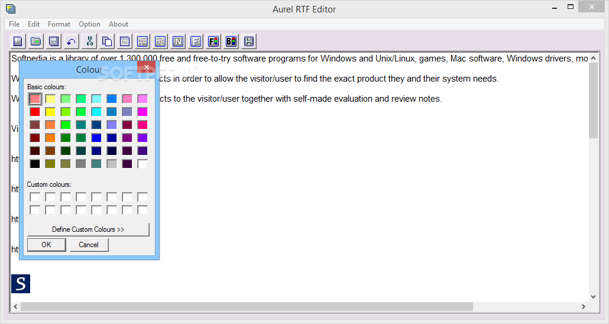Select the light pink top-row colour swatch
The height and width of the screenshot is (324, 609).
[127, 99]
